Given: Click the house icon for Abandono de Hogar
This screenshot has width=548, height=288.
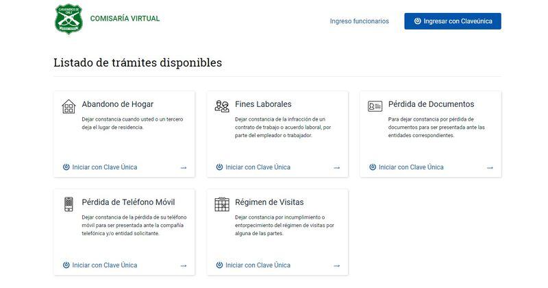Looking at the screenshot, I should coord(68,106).
